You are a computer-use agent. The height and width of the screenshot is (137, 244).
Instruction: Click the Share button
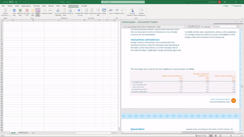tap(226, 6)
